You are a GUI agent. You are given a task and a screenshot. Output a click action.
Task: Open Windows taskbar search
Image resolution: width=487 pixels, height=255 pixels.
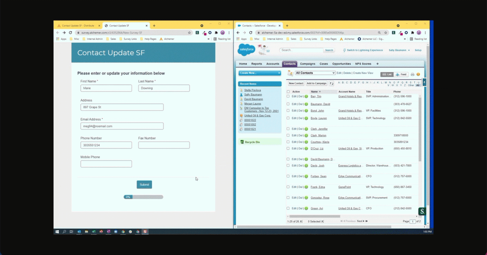coord(64,231)
